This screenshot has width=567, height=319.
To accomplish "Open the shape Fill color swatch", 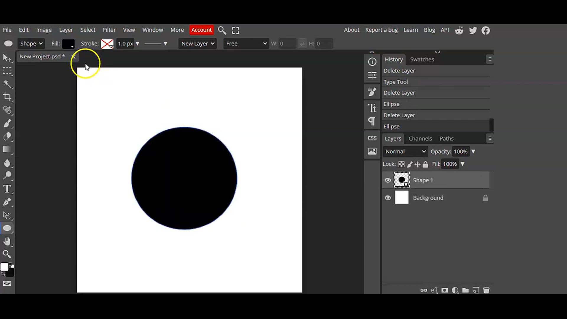I will pos(68,44).
